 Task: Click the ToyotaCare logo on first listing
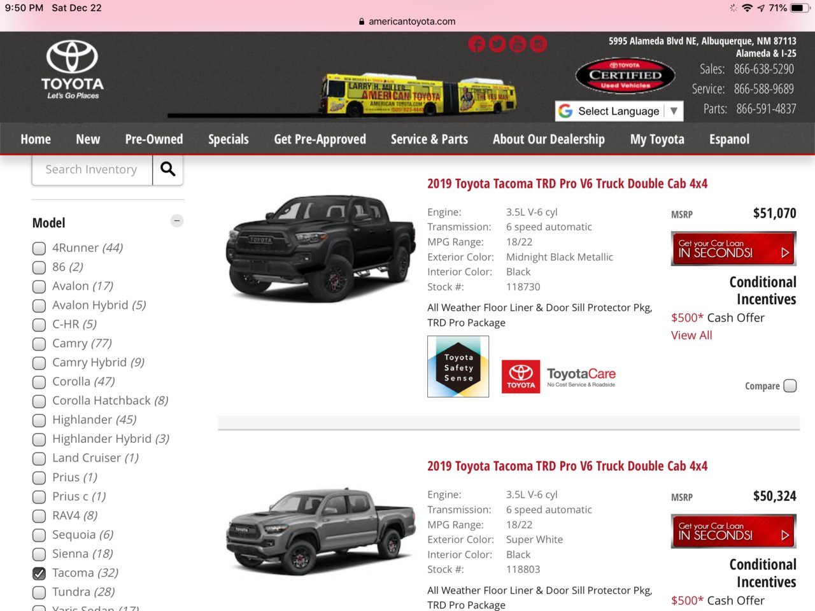559,377
